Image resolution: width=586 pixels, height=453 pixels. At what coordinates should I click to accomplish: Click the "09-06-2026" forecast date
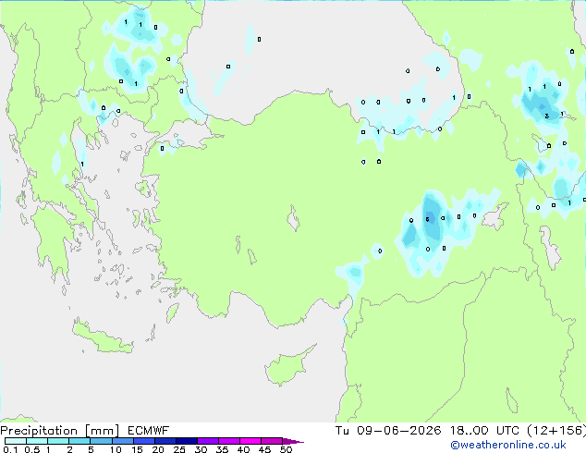(398, 431)
